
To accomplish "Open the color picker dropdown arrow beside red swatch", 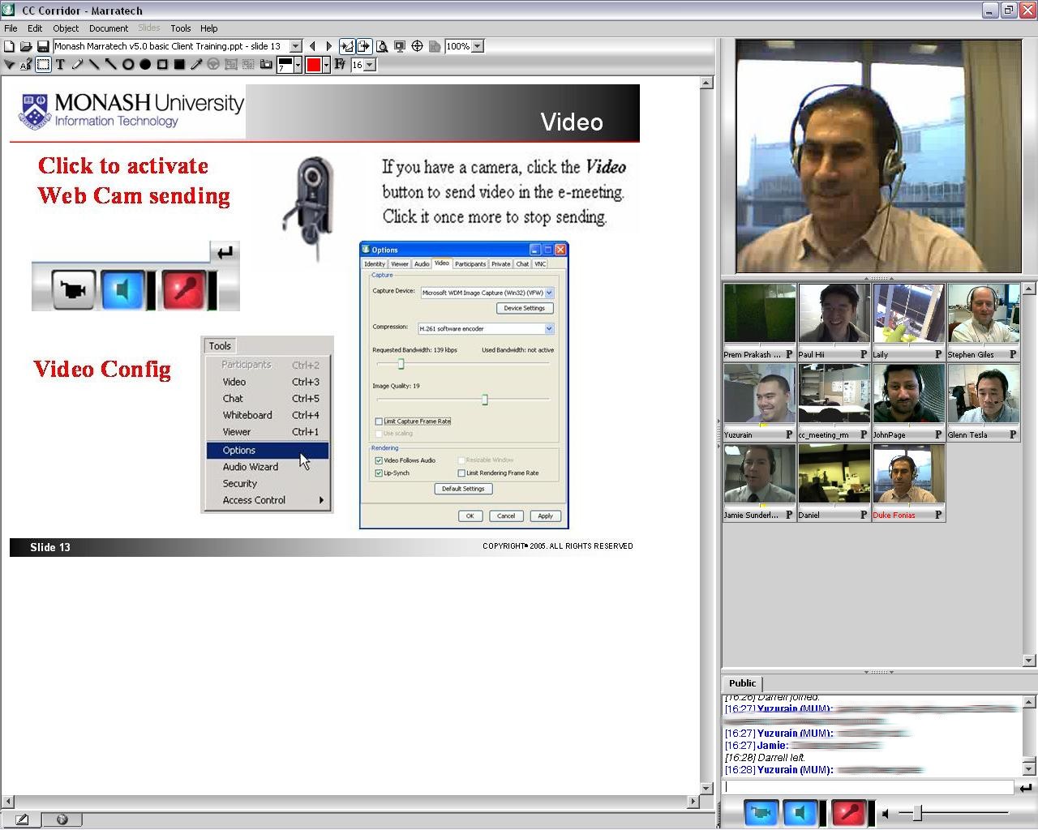I will coord(326,64).
